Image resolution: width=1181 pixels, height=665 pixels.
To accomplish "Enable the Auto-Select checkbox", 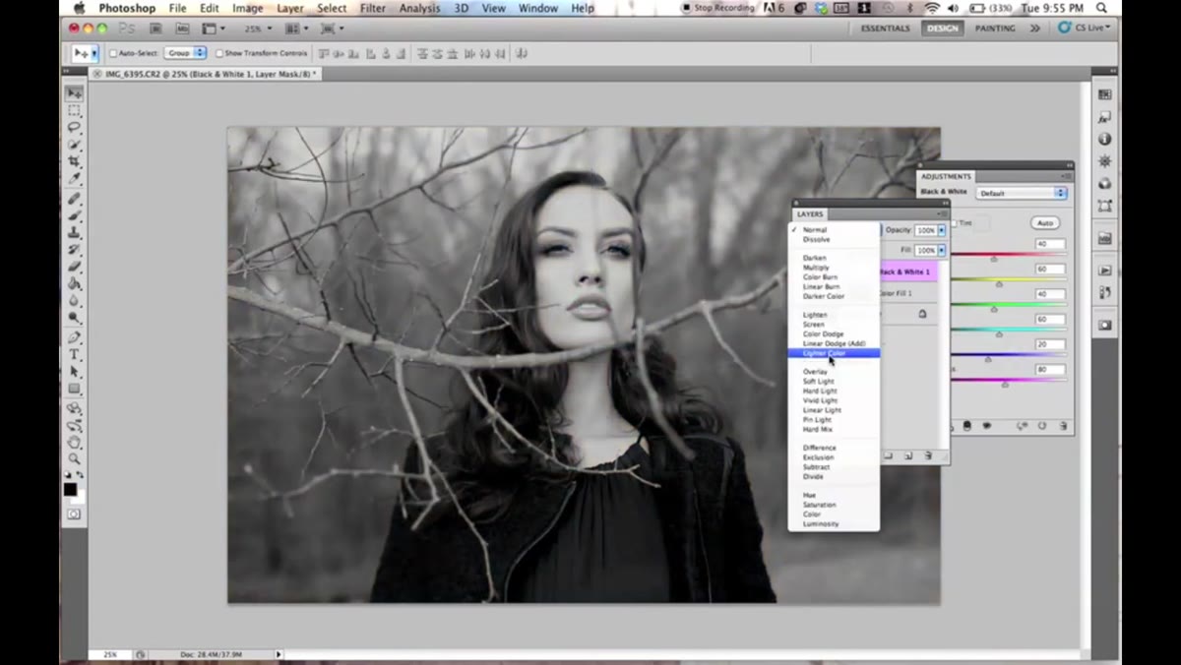I will 112,53.
